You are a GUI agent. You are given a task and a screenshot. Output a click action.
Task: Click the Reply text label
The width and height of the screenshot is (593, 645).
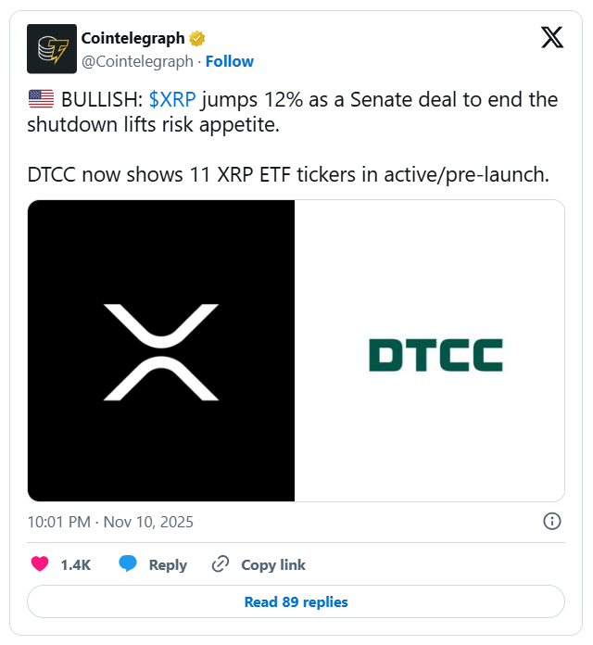(168, 564)
